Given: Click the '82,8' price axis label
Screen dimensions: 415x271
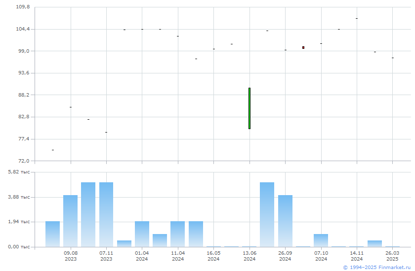Looking at the screenshot, I should point(24,117).
